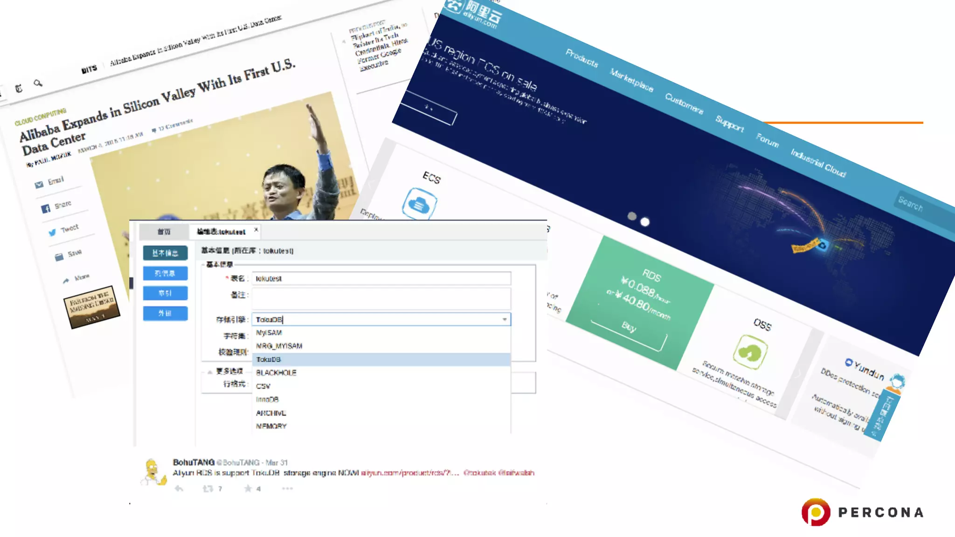Viewport: 955px width, 537px height.
Task: Click the Email envelope icon
Action: click(x=39, y=185)
